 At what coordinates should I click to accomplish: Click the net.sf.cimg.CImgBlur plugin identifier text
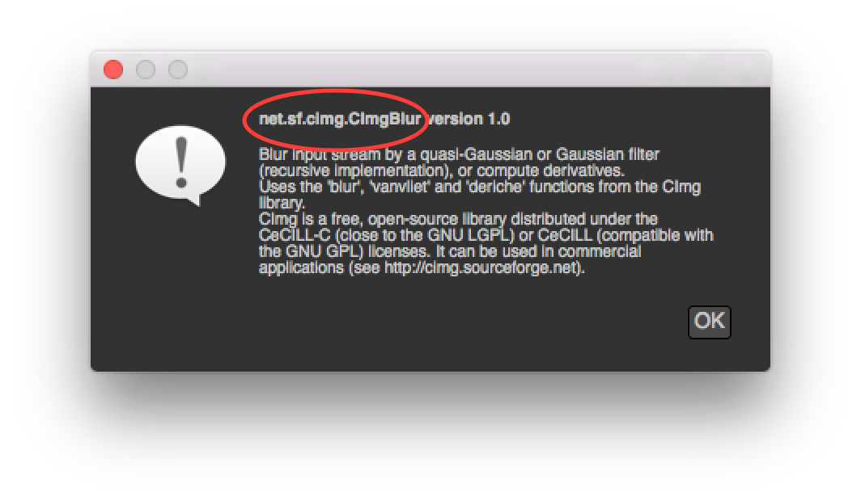point(340,119)
